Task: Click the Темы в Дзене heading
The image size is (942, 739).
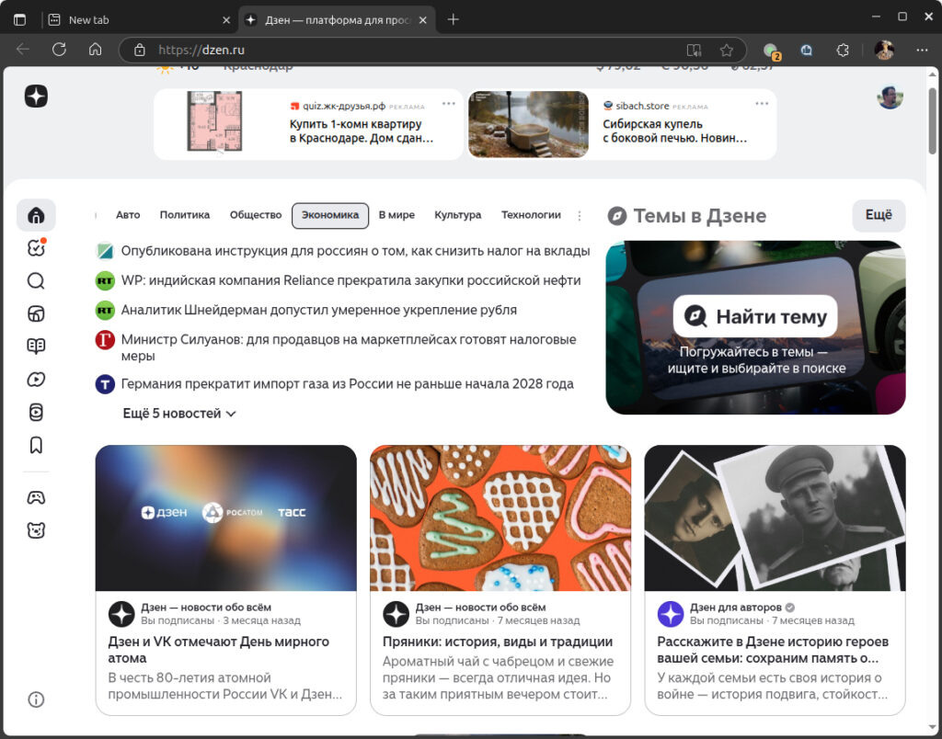Action: pyautogui.click(x=699, y=215)
